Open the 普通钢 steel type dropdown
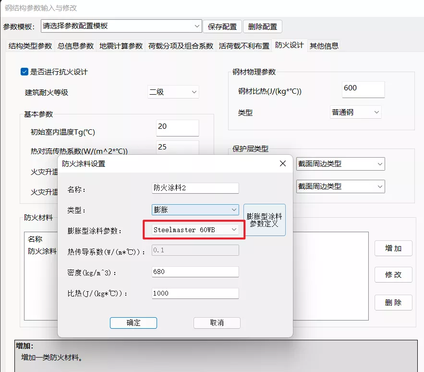The height and width of the screenshot is (372, 424). point(355,112)
